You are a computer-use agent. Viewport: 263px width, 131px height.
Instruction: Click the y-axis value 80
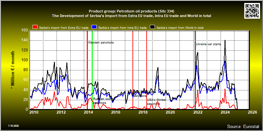pos(26,70)
